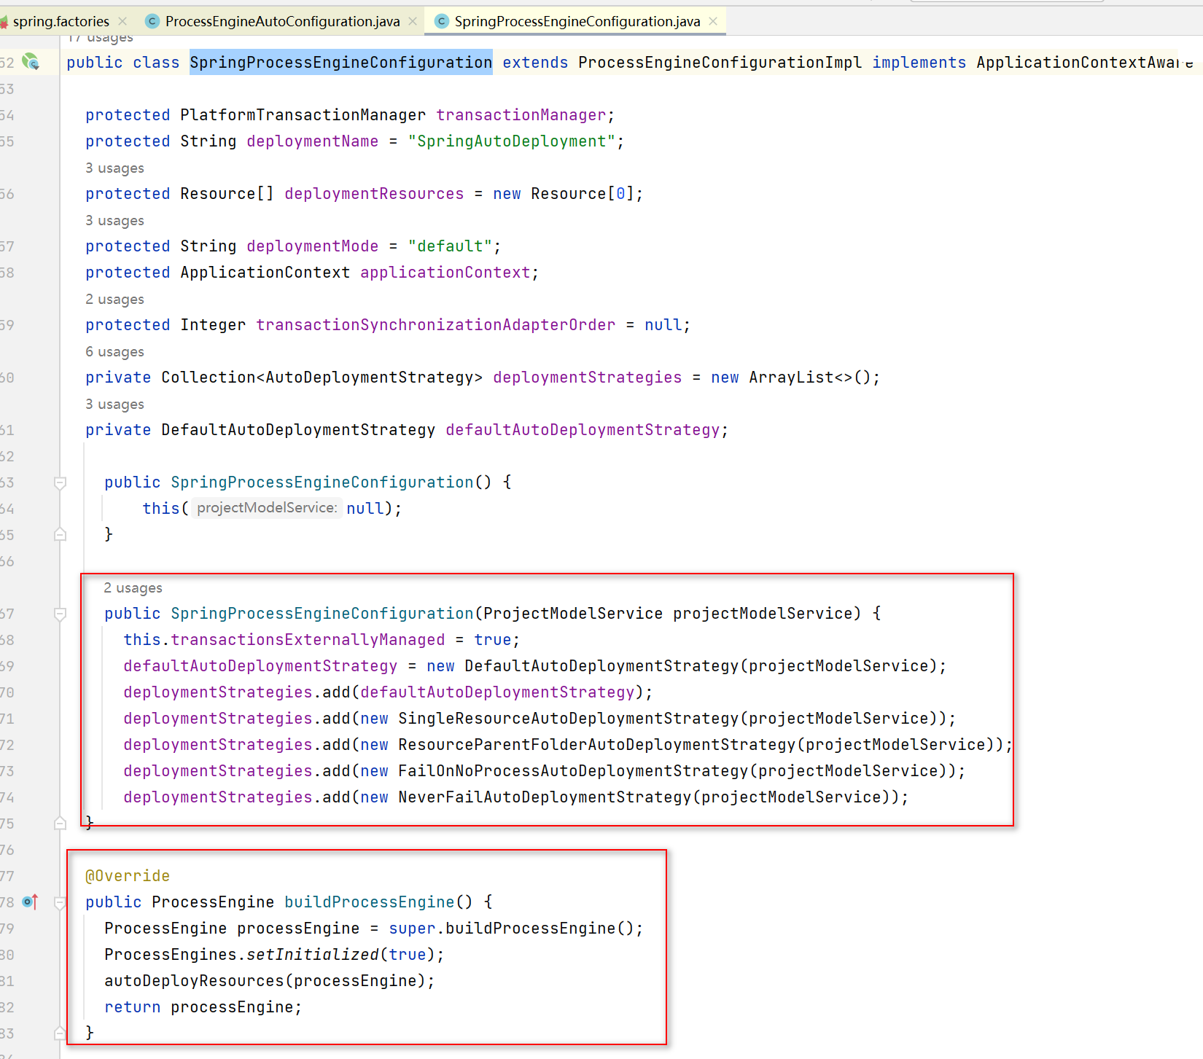
Task: Collapse the buildProcessEngine method
Action: tap(61, 902)
